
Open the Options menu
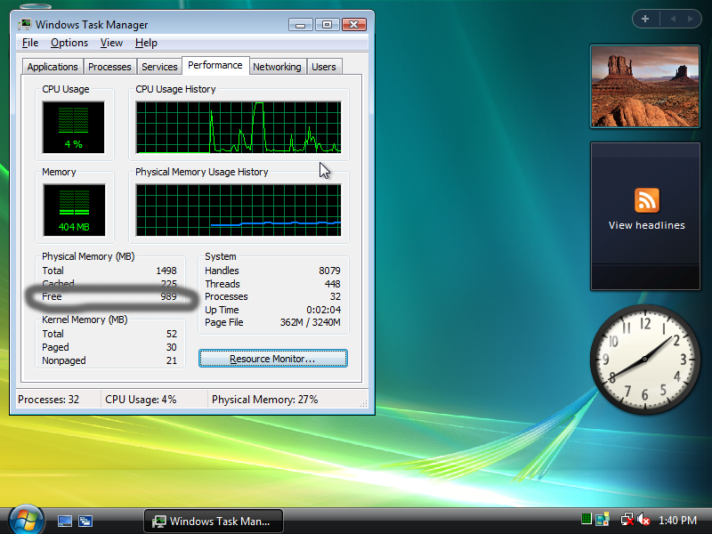click(x=69, y=43)
